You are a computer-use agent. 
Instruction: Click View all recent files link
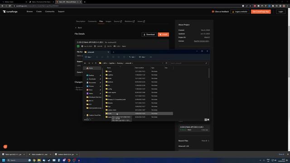[x=205, y=141]
